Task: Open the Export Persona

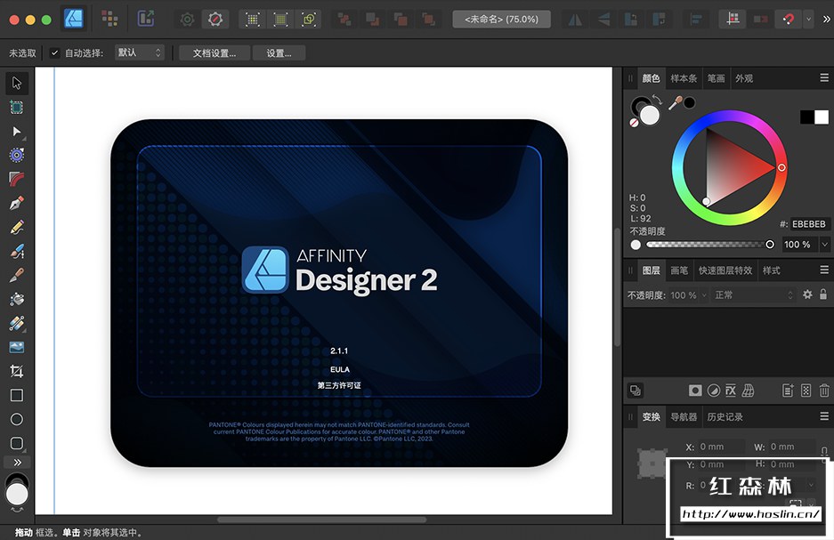Action: [x=145, y=19]
